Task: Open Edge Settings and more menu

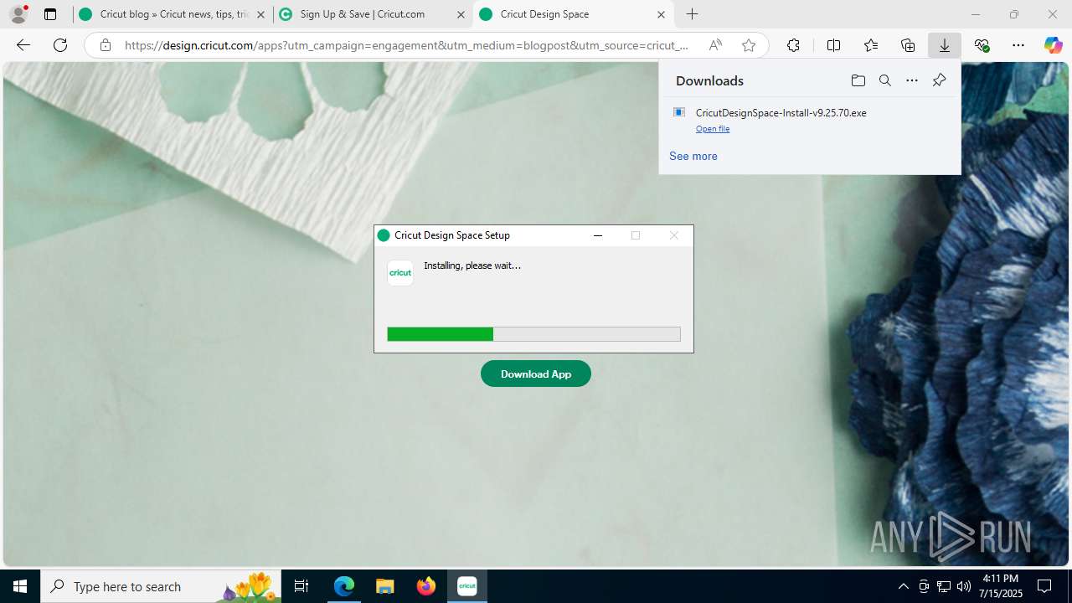Action: (1018, 45)
